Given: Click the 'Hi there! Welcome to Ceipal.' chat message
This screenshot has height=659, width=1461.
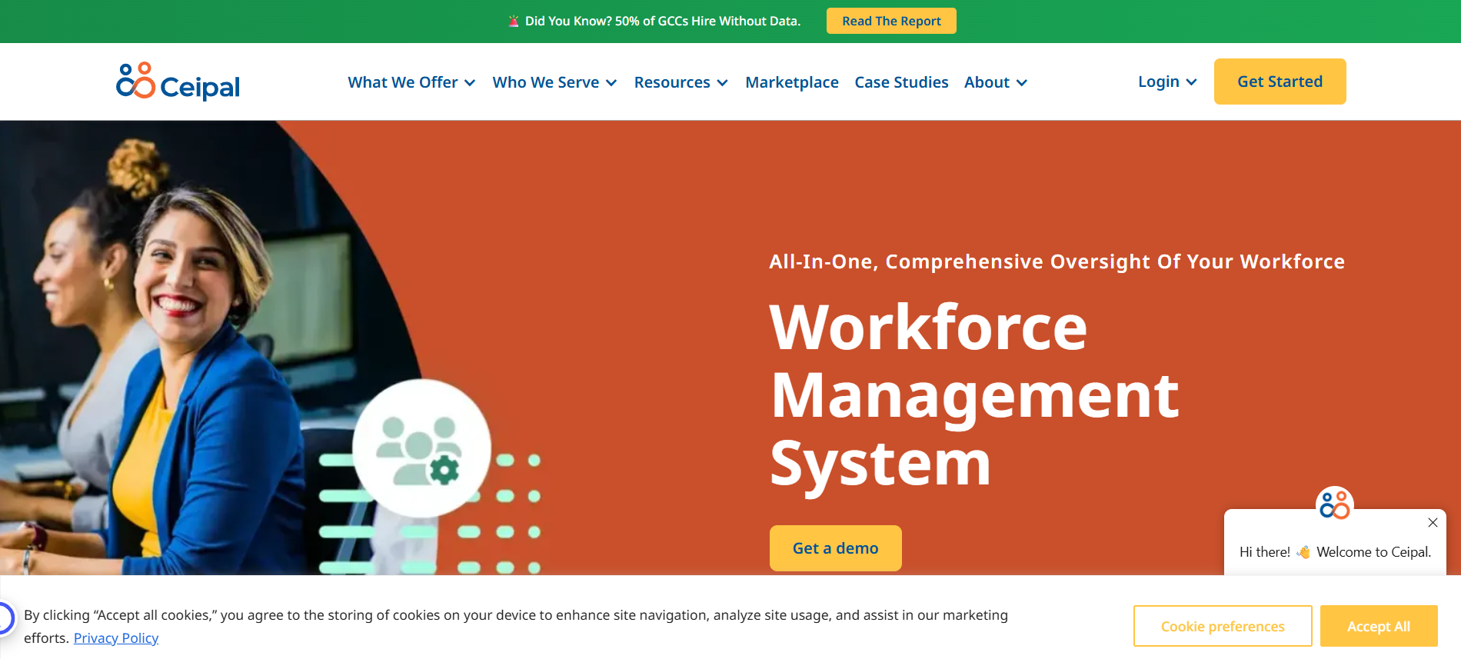Looking at the screenshot, I should (x=1335, y=552).
